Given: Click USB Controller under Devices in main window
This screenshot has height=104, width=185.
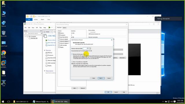Looking at the screenshot, I should pyautogui.click(x=51, y=63).
